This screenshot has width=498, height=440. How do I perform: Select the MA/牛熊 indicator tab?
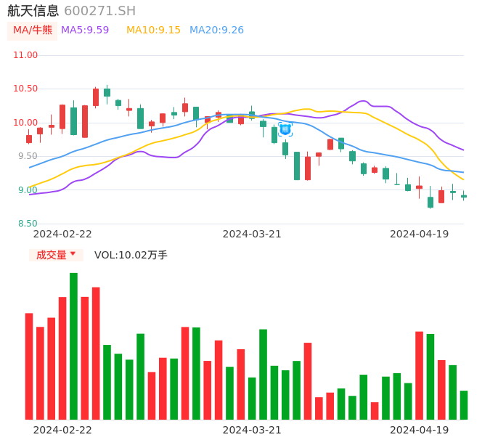(33, 30)
